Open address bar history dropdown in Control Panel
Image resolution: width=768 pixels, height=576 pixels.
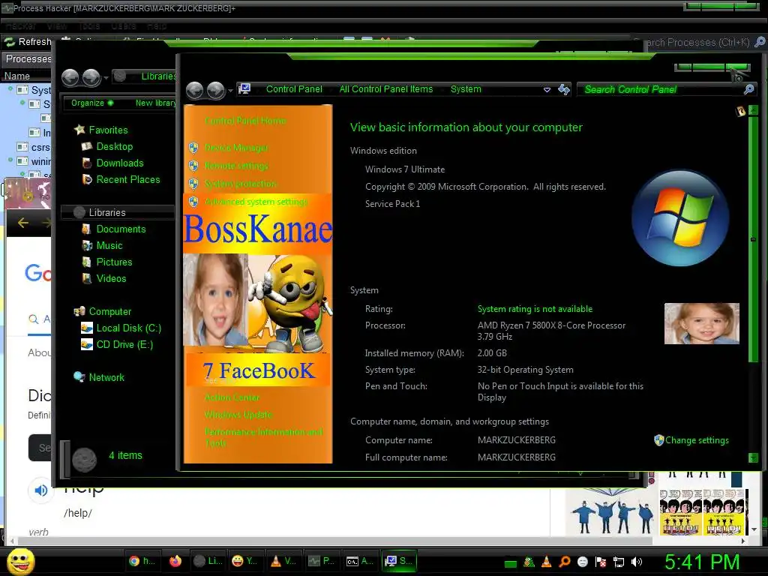tap(547, 90)
